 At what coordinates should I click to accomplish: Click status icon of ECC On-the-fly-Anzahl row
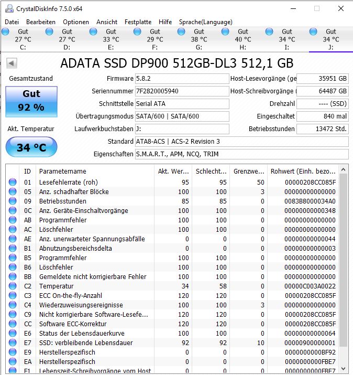coord(13,295)
